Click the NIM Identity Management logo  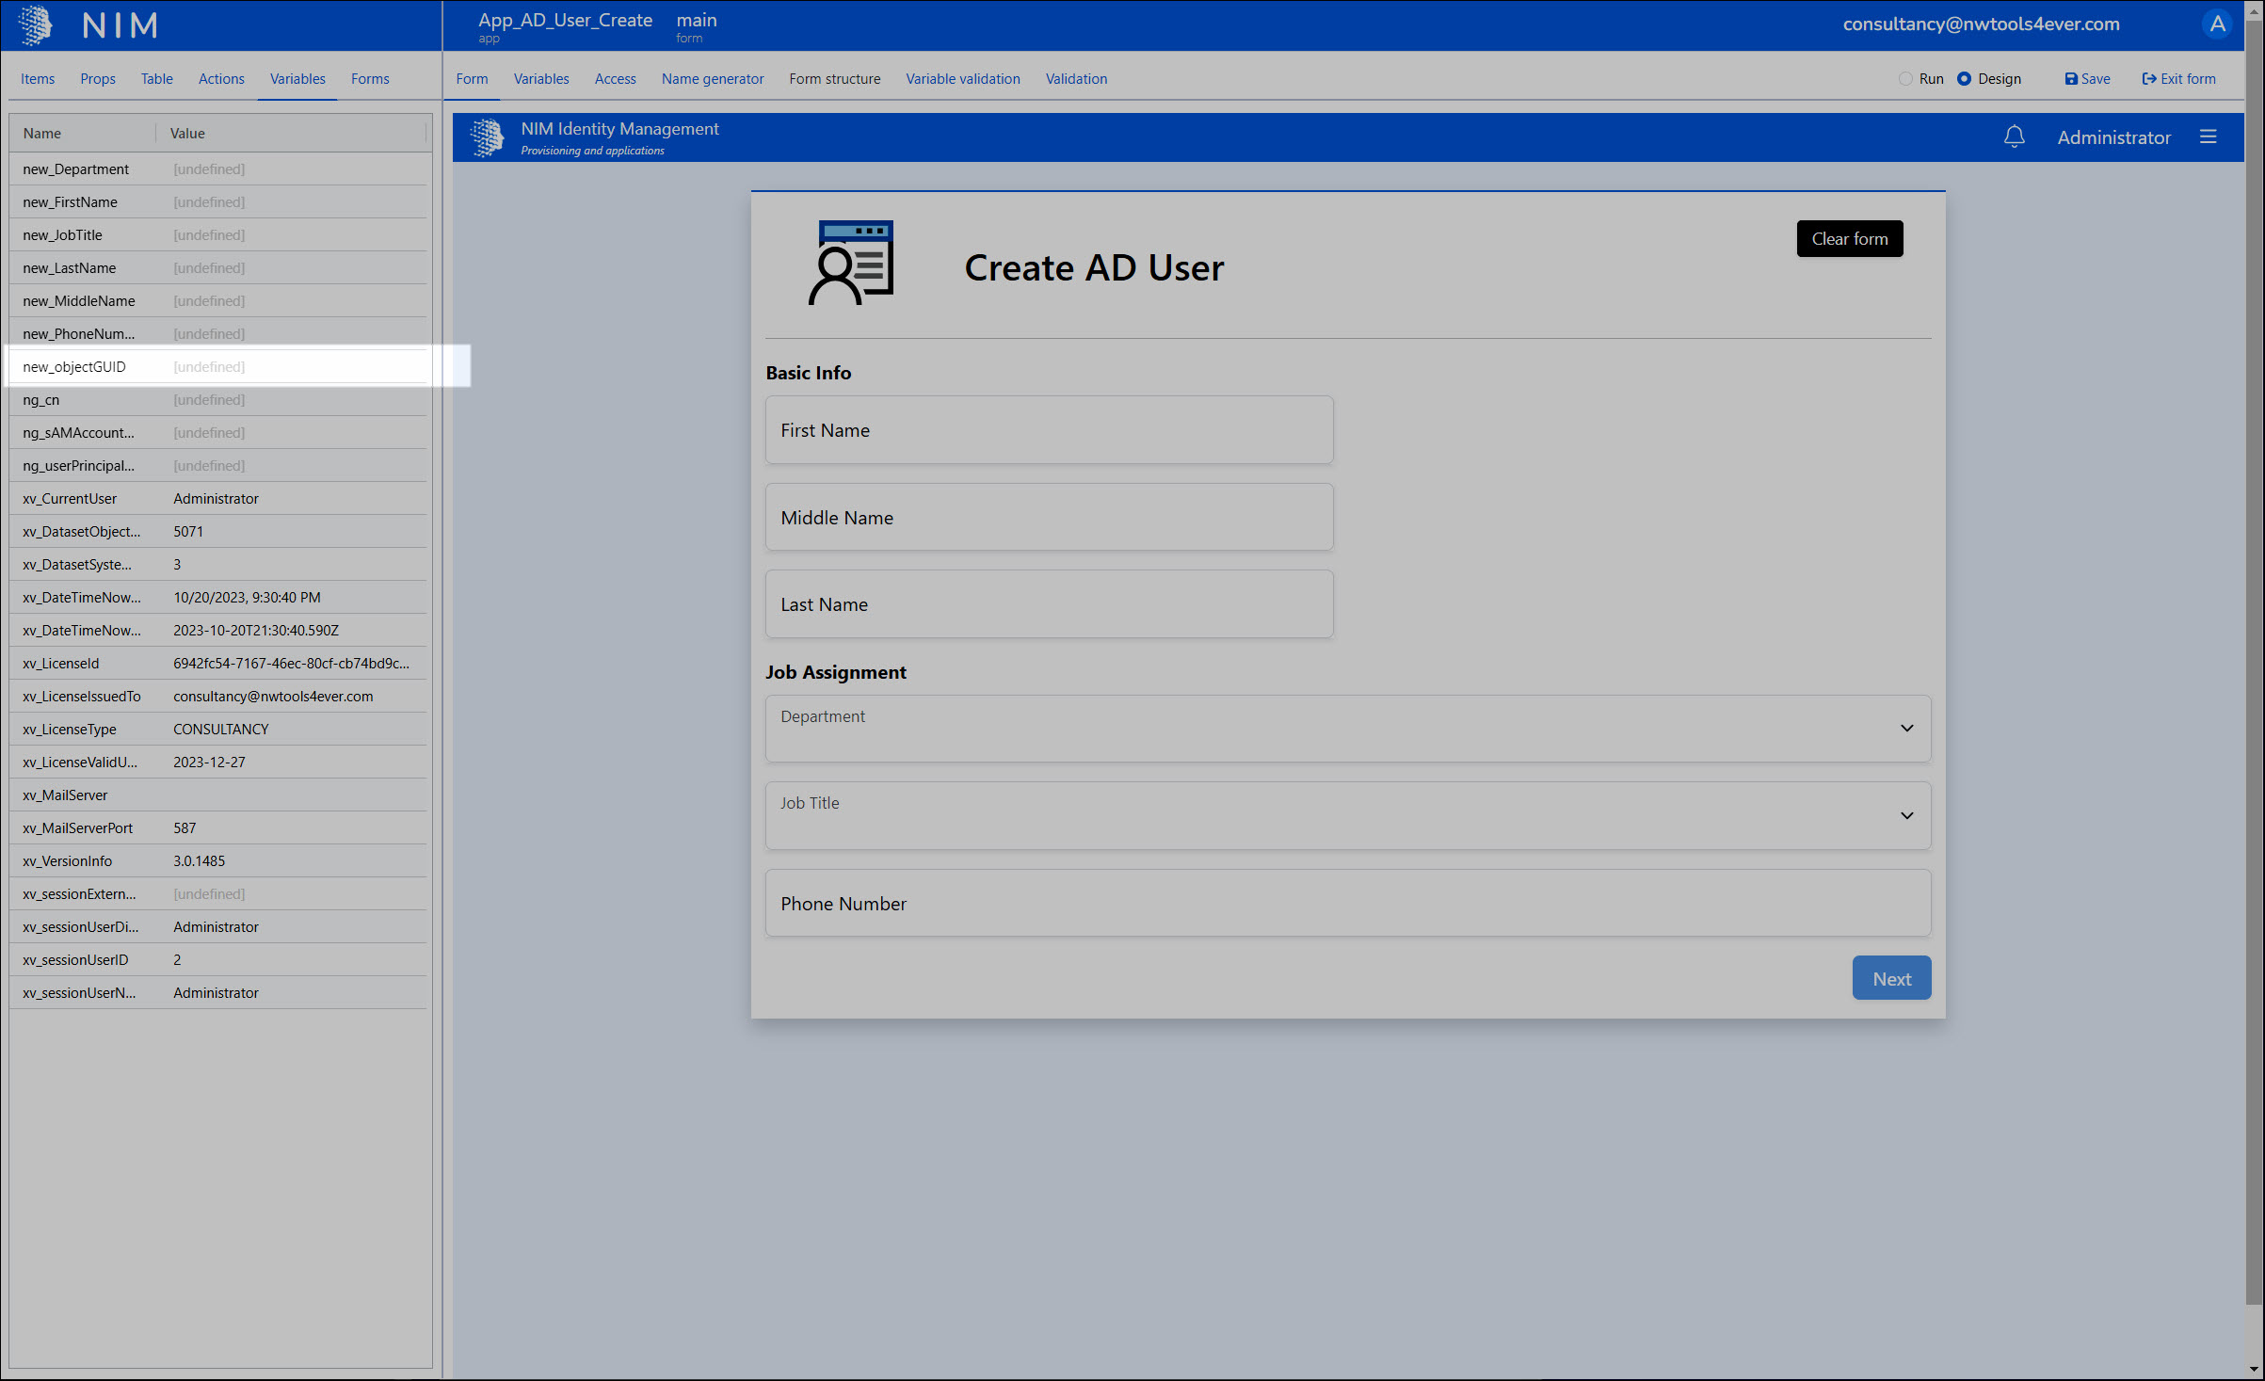pyautogui.click(x=487, y=137)
